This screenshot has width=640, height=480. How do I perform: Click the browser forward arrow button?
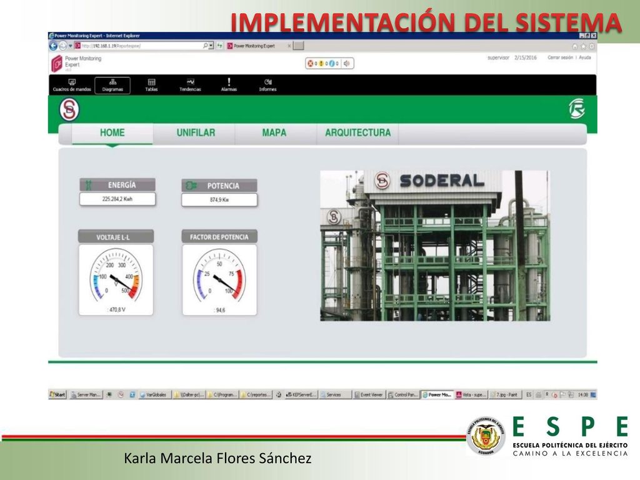(x=62, y=46)
